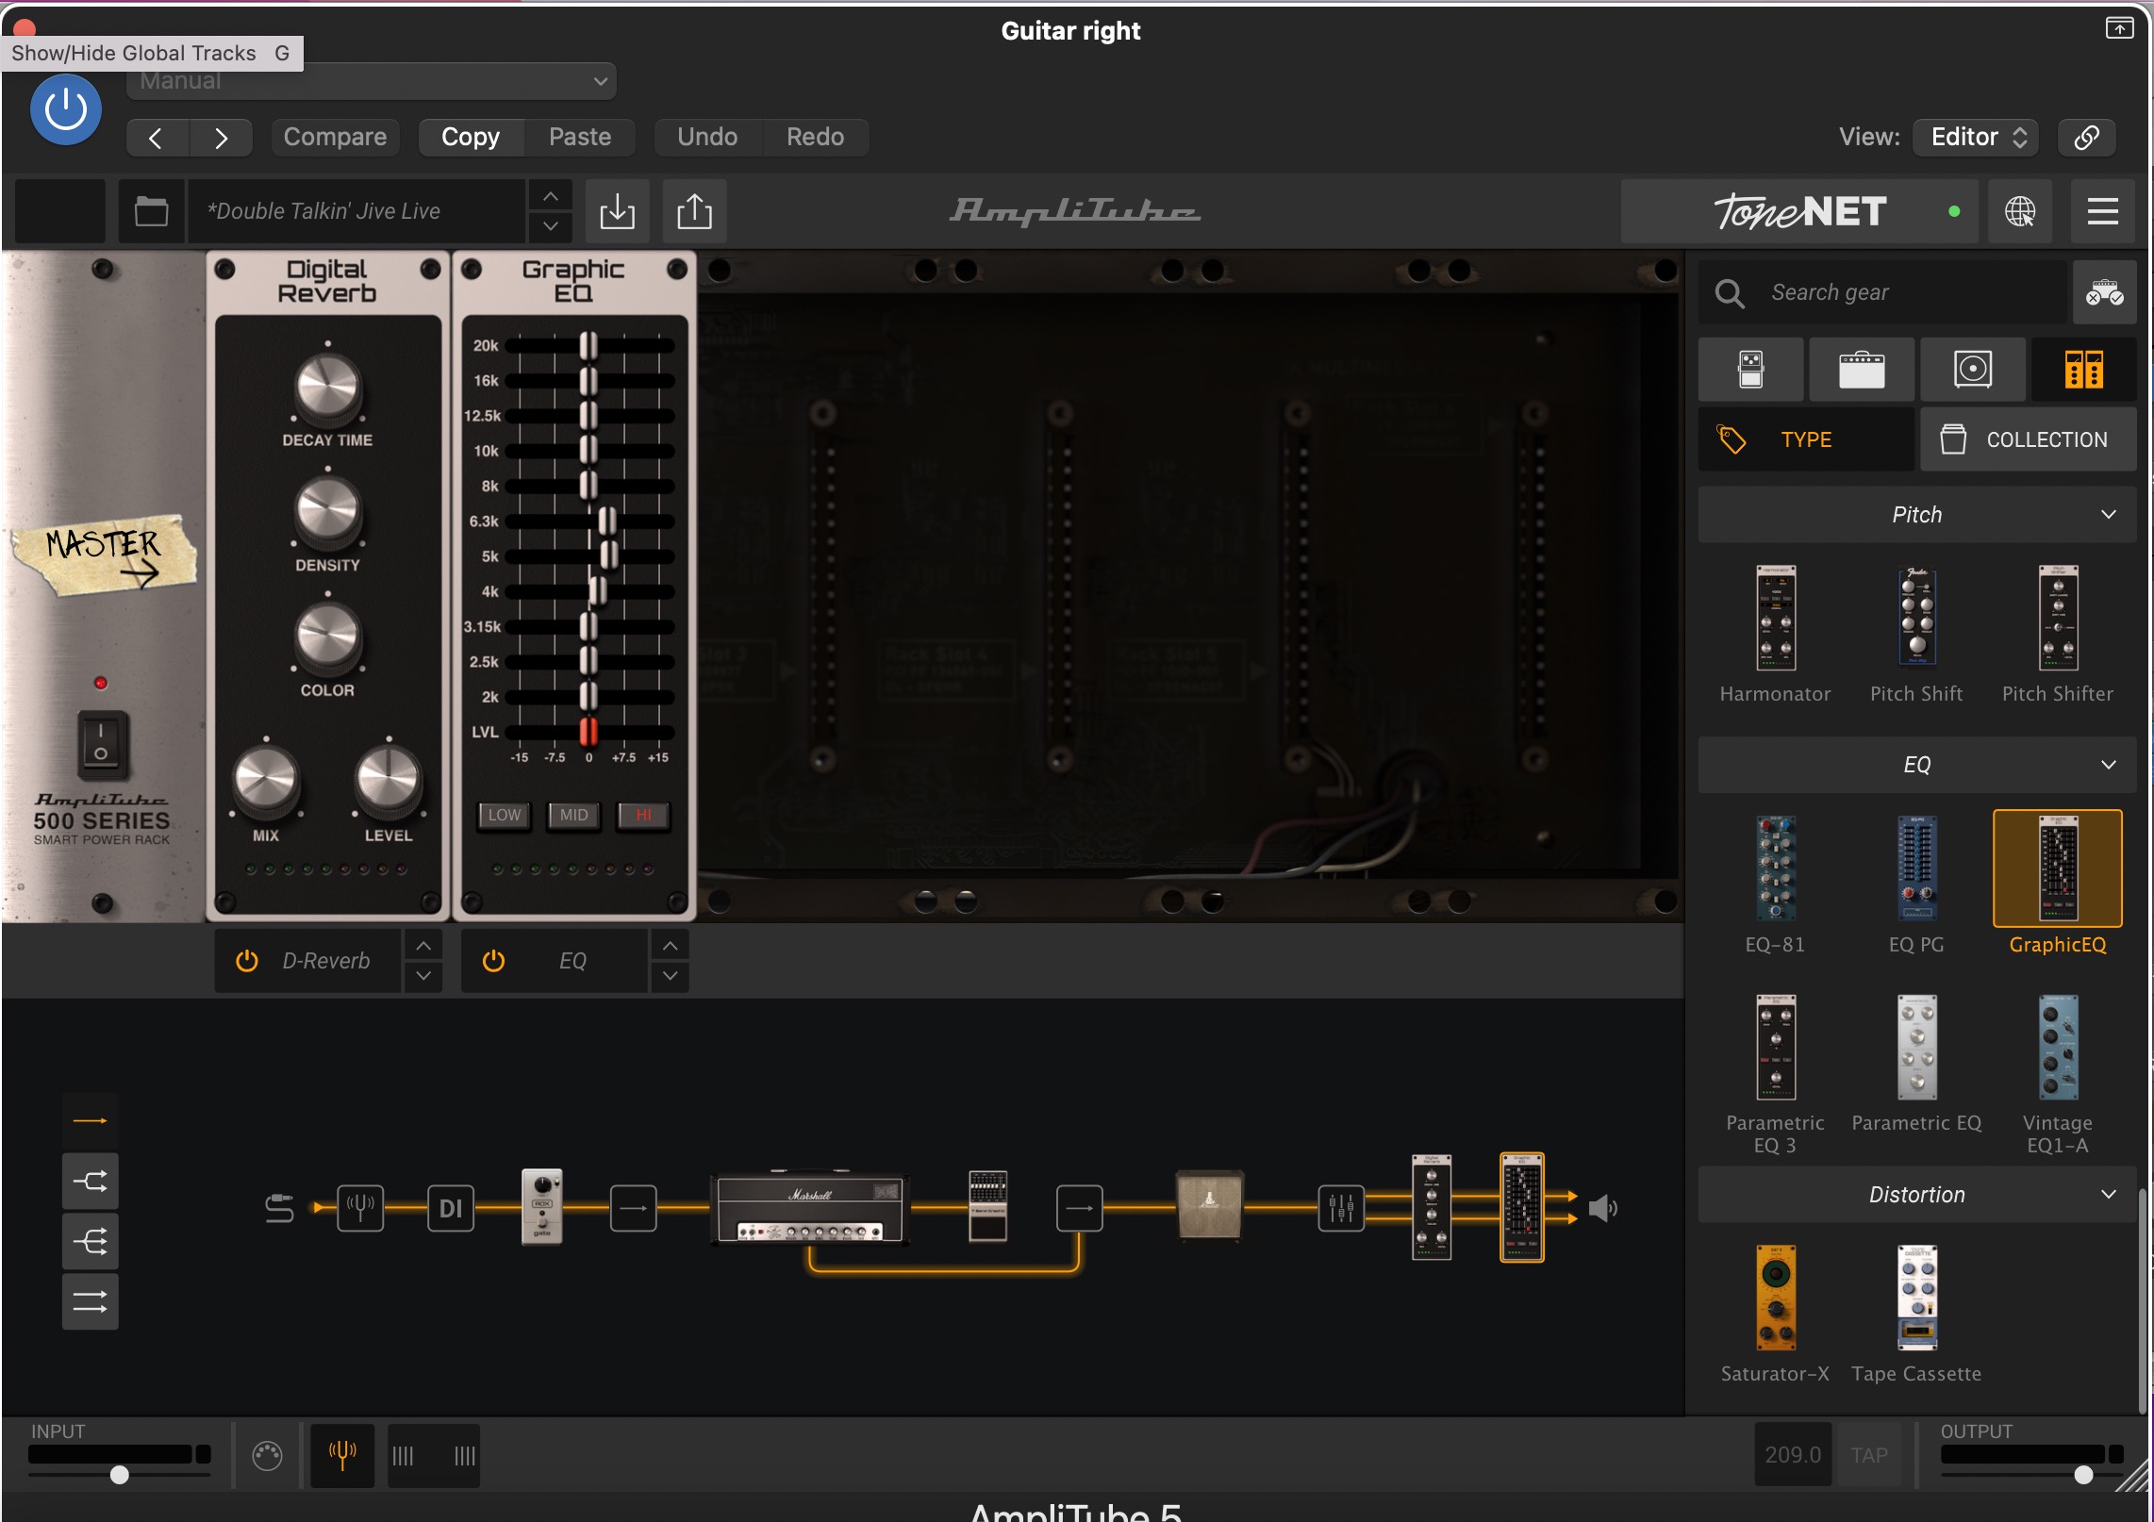Click the save preset download icon
Image resolution: width=2154 pixels, height=1522 pixels.
(618, 211)
